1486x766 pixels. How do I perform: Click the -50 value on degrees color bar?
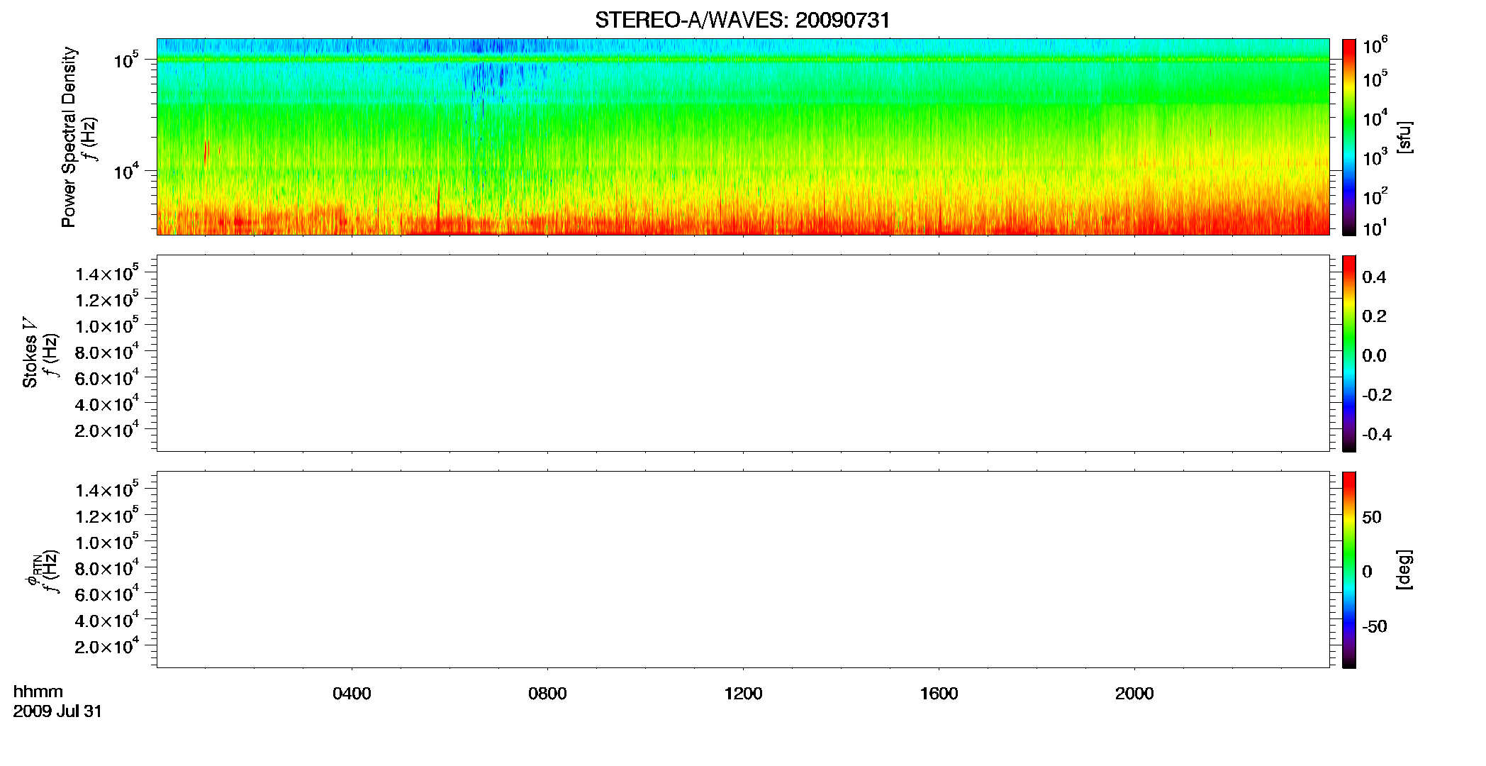[x=1375, y=627]
